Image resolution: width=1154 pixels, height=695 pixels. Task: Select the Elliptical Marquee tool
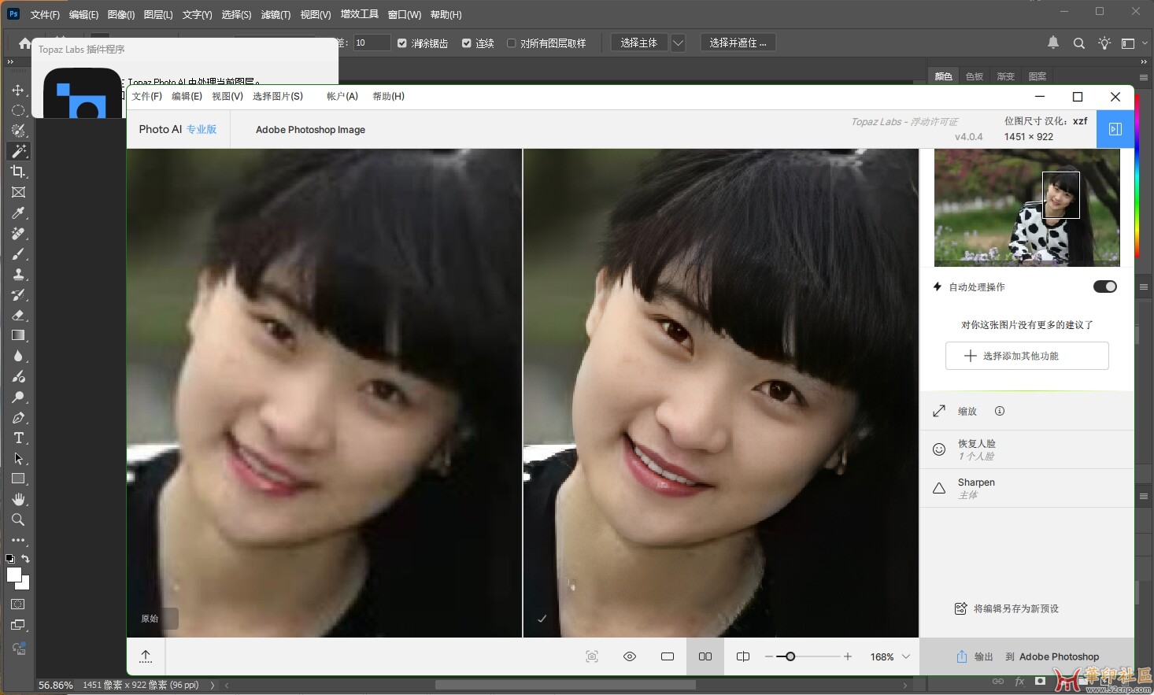pos(18,110)
